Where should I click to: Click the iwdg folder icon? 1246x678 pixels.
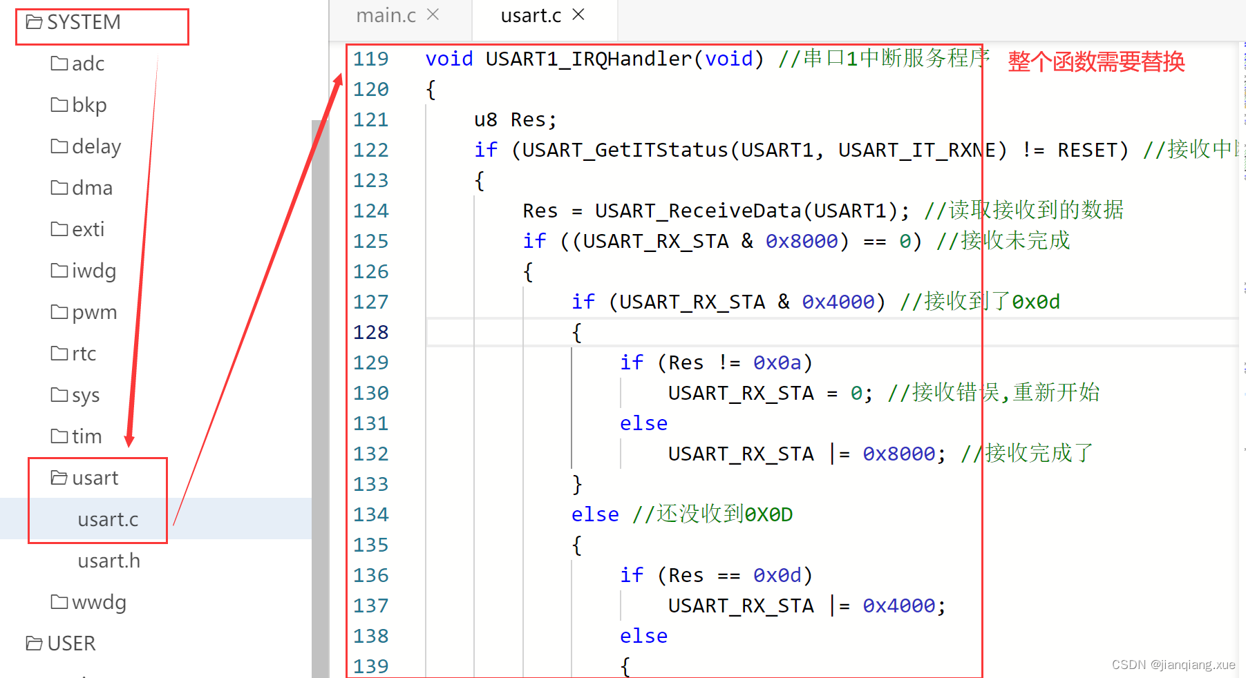[59, 271]
